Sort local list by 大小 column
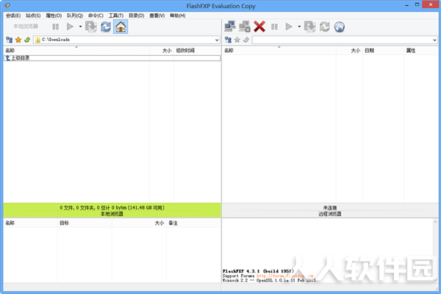Screen dimensions: 441x294 click(162, 51)
